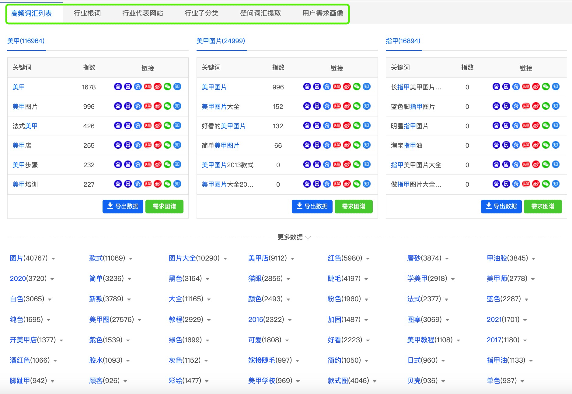Select the 用户需求画像 tab
This screenshot has height=394, width=572.
(323, 13)
